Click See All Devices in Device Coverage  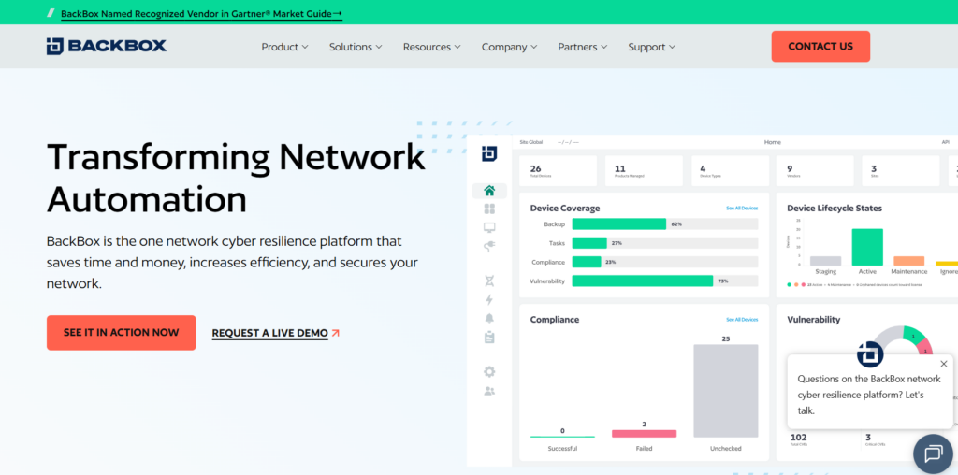(742, 209)
